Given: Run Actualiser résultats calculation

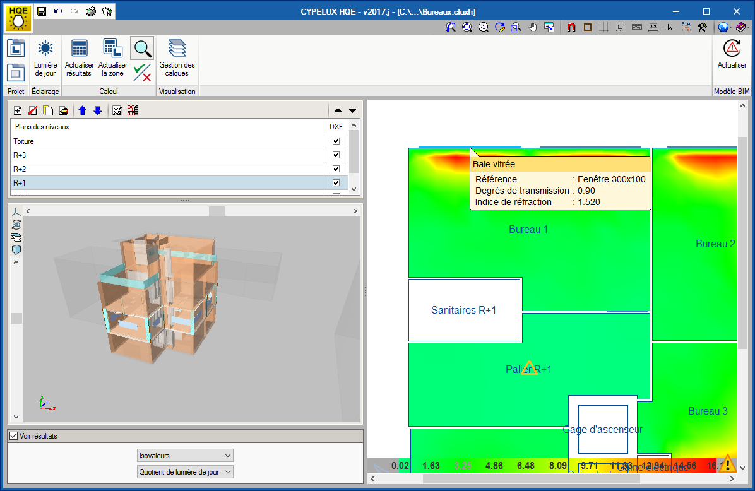Looking at the screenshot, I should click(x=79, y=59).
